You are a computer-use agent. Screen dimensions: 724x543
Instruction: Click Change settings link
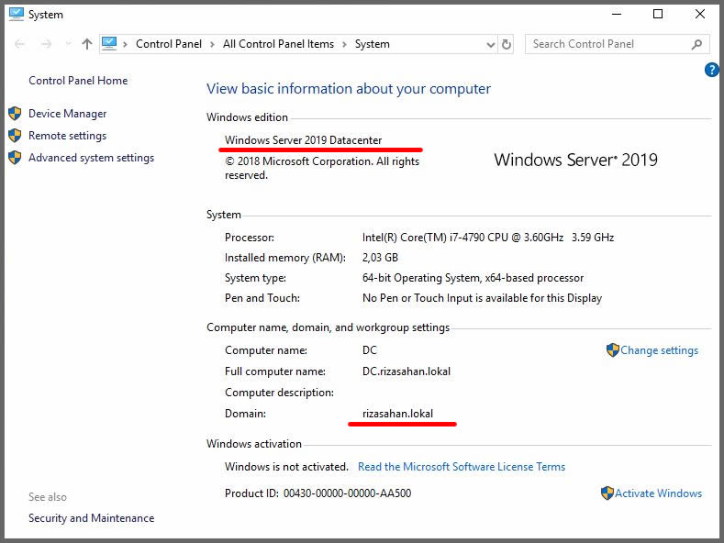coord(660,350)
